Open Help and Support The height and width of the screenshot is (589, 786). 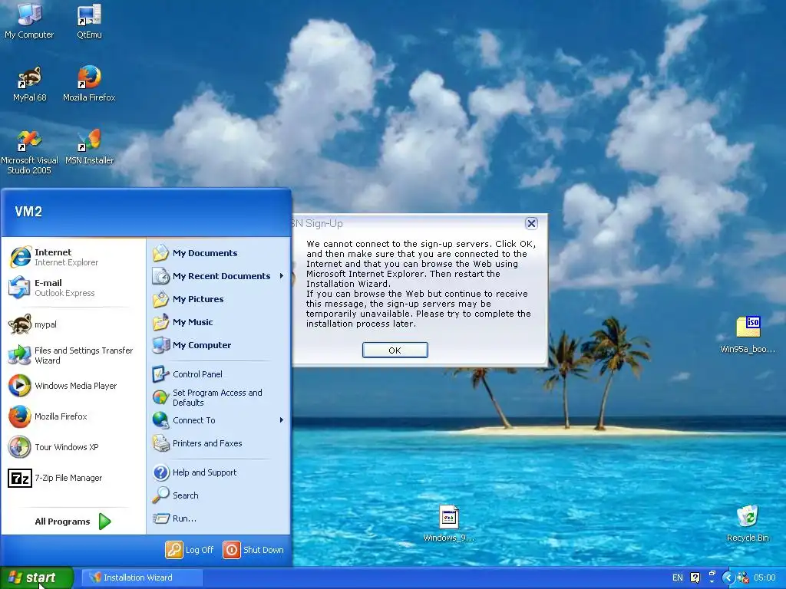point(219,472)
